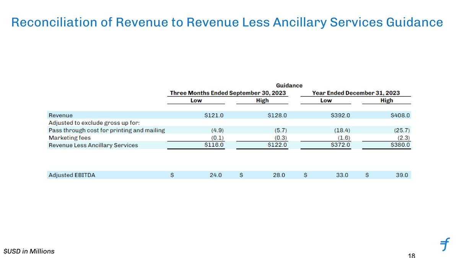Click the Revenue Less Ancillary Services row label
The image size is (459, 258).
(x=93, y=145)
